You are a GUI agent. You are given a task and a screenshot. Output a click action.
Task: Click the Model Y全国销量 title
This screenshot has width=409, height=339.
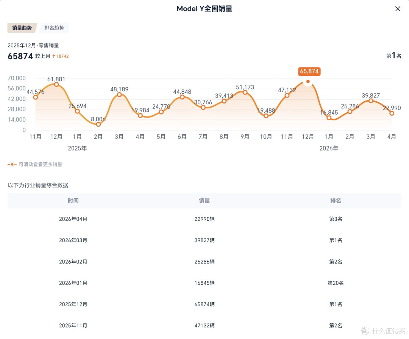point(204,9)
